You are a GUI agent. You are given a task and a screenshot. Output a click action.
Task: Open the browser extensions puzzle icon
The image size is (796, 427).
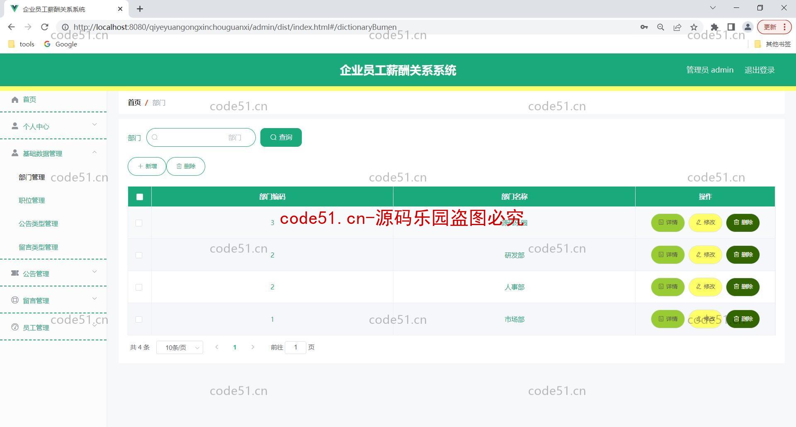pyautogui.click(x=714, y=27)
